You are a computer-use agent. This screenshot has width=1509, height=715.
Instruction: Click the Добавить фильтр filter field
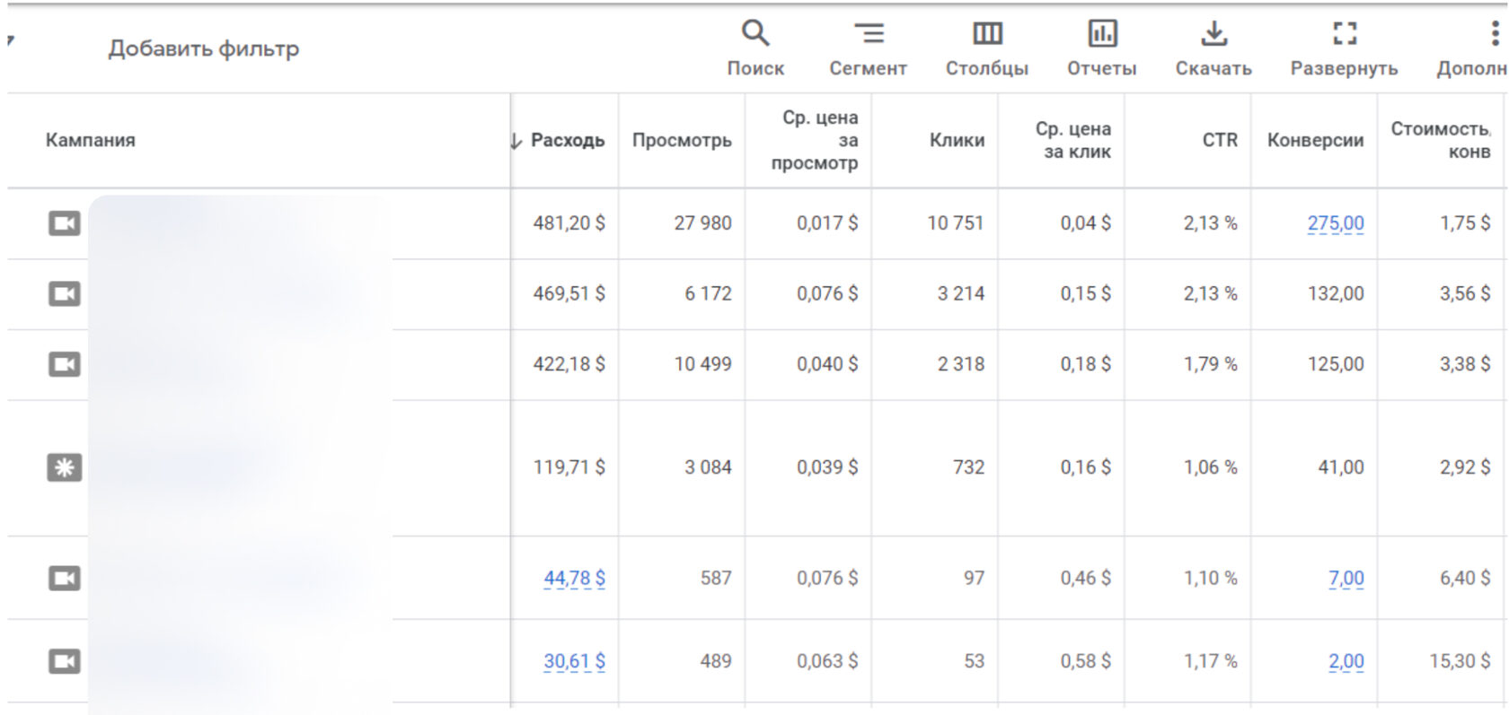tap(204, 48)
